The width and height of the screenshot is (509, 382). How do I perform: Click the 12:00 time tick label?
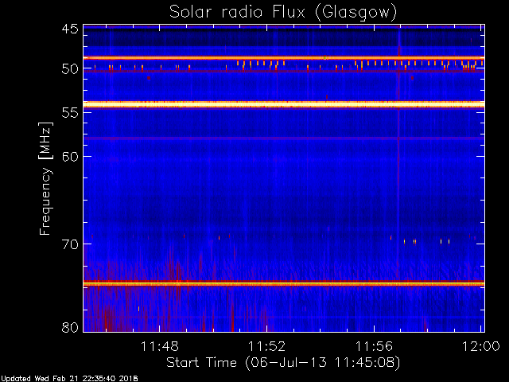click(x=480, y=346)
